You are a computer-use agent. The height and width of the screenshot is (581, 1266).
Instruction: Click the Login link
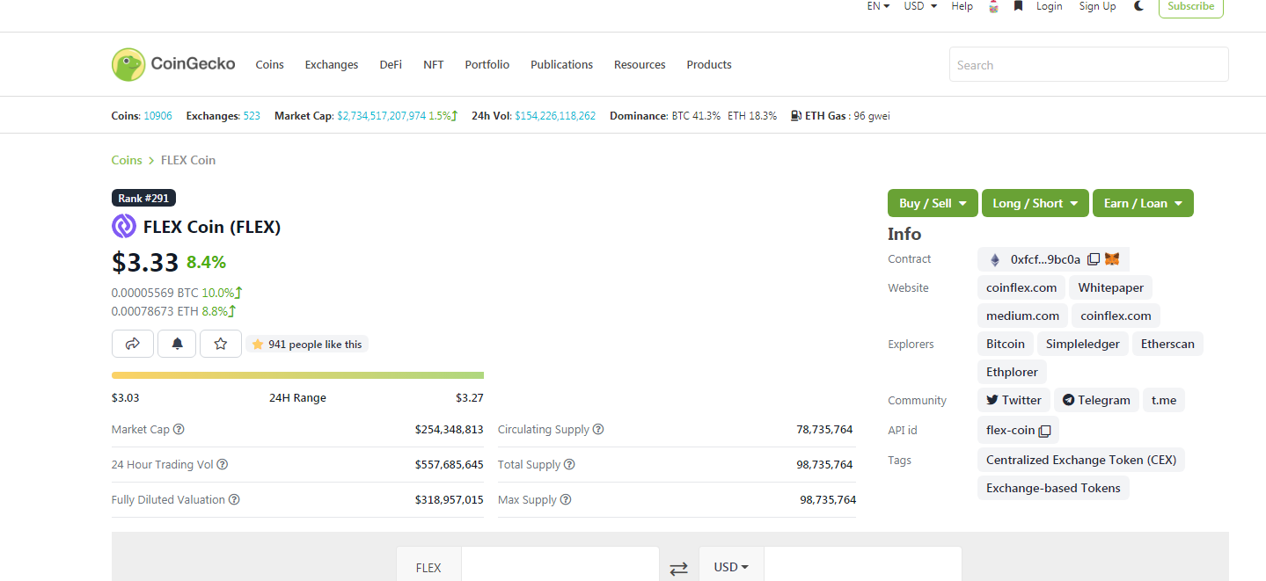coord(1049,6)
